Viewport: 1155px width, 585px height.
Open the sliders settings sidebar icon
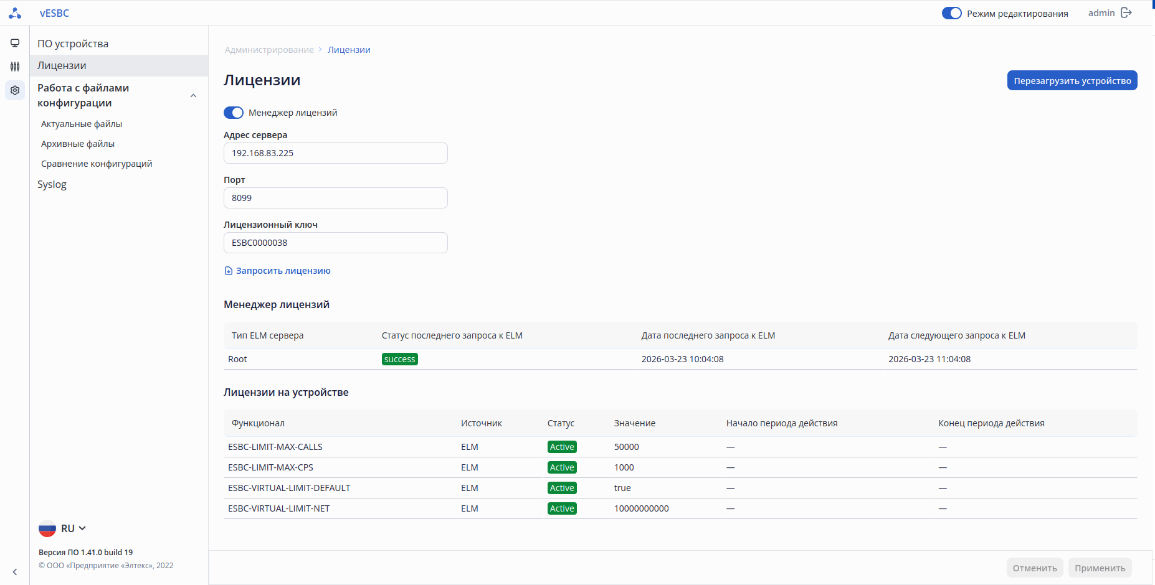[15, 67]
